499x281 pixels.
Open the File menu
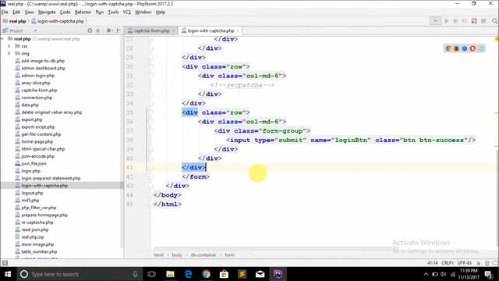click(x=5, y=12)
